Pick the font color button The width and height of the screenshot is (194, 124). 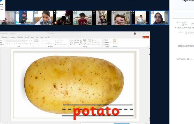click(x=31, y=44)
